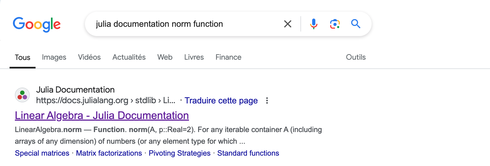Focus the search box text field
Image resolution: width=490 pixels, height=166 pixels.
186,24
